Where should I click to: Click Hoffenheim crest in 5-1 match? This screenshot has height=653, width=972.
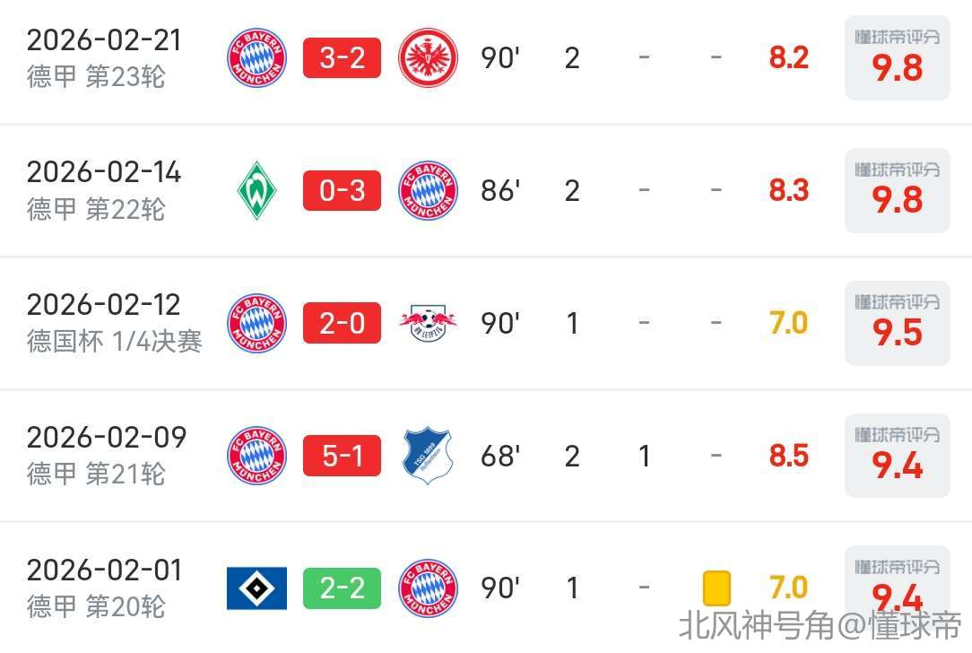(428, 456)
